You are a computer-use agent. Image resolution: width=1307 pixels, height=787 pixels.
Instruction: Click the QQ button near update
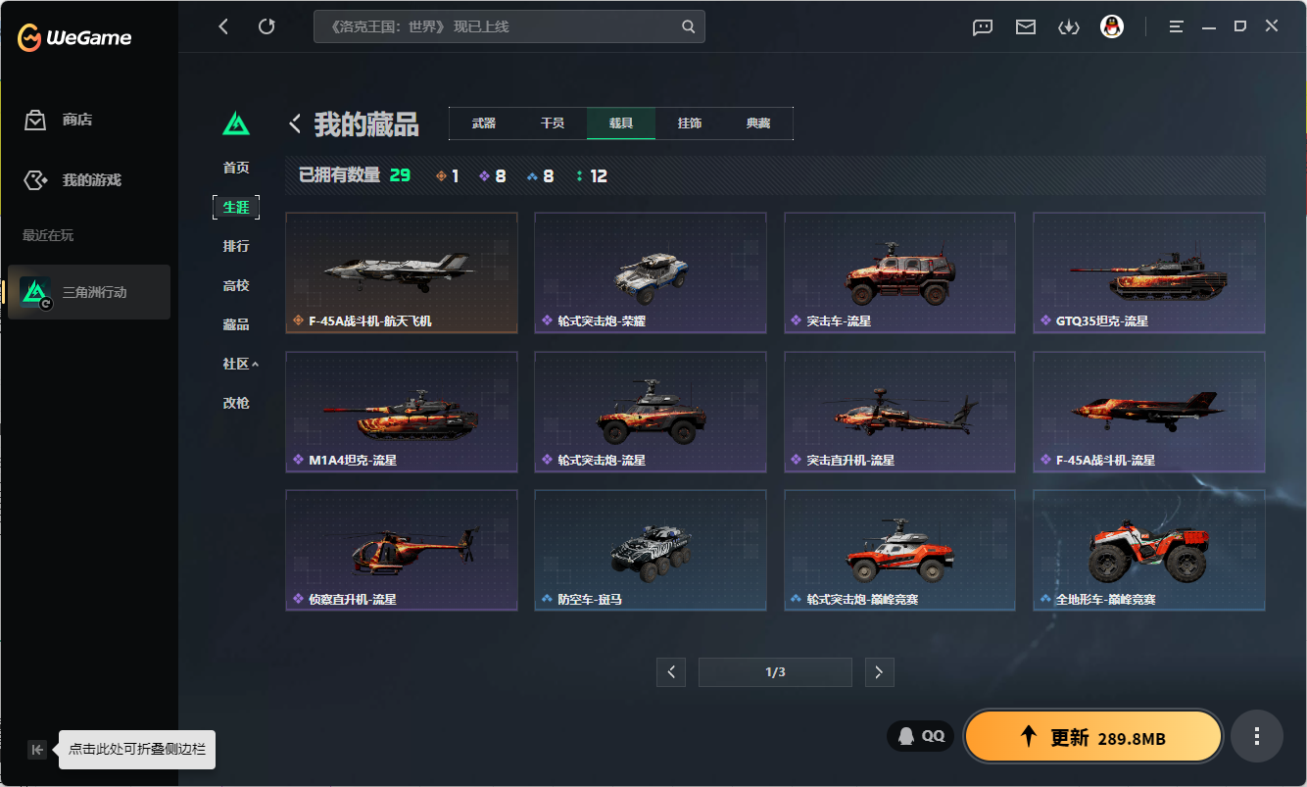[920, 736]
